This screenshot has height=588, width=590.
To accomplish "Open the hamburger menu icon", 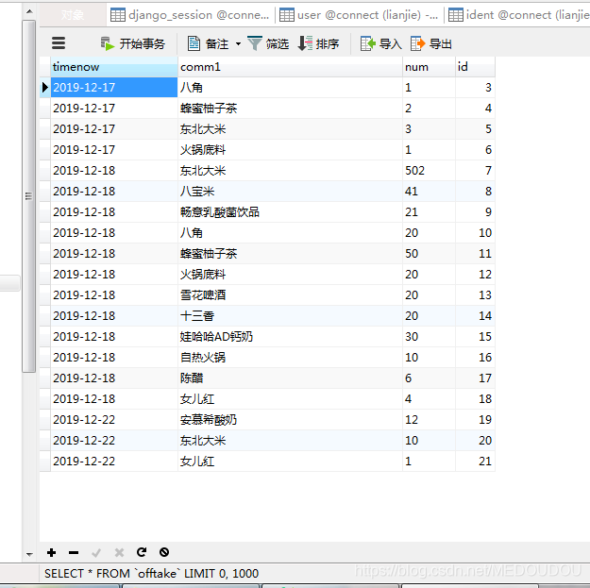I will (59, 43).
